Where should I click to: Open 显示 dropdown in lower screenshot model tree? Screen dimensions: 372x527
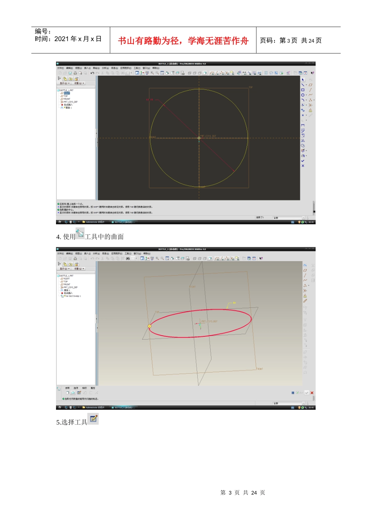pos(65,269)
